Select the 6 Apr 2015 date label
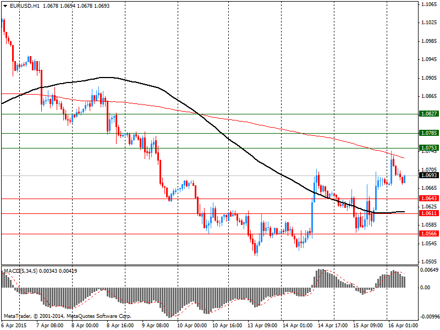 coord(14,326)
